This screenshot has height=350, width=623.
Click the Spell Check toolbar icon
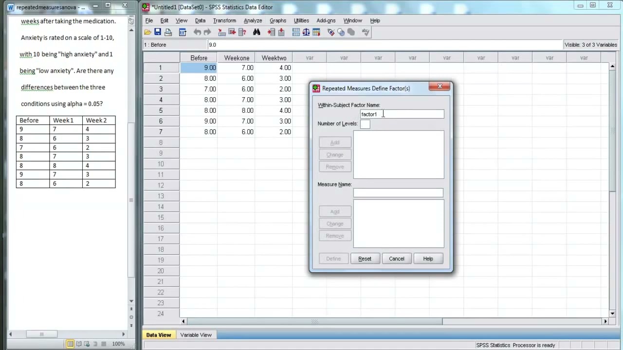click(x=366, y=32)
